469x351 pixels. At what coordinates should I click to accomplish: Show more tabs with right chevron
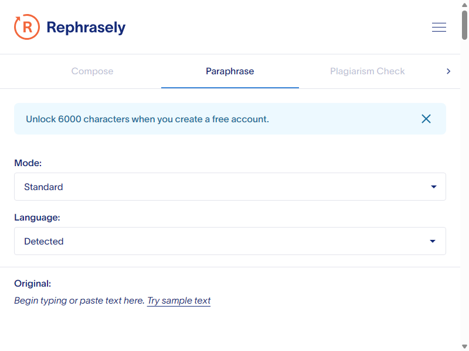tap(448, 71)
